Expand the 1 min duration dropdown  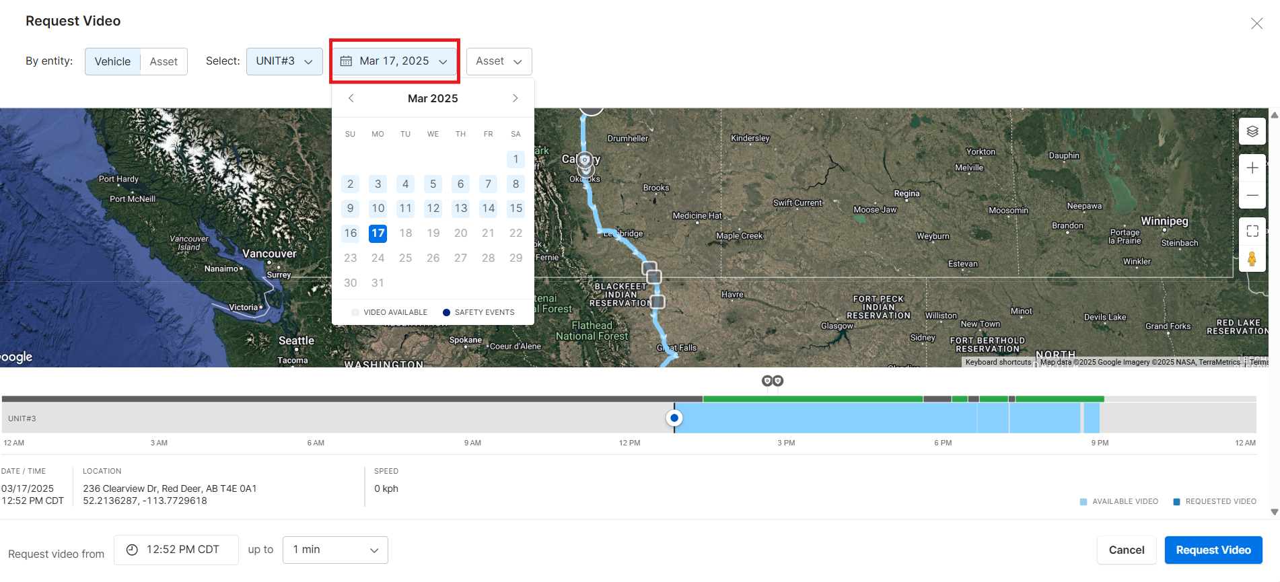coord(335,550)
